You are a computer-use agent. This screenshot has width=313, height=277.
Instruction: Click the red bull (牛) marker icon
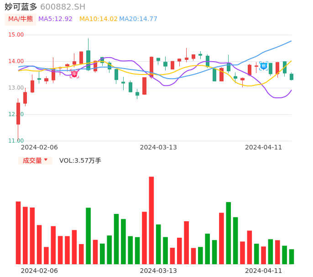[74, 74]
